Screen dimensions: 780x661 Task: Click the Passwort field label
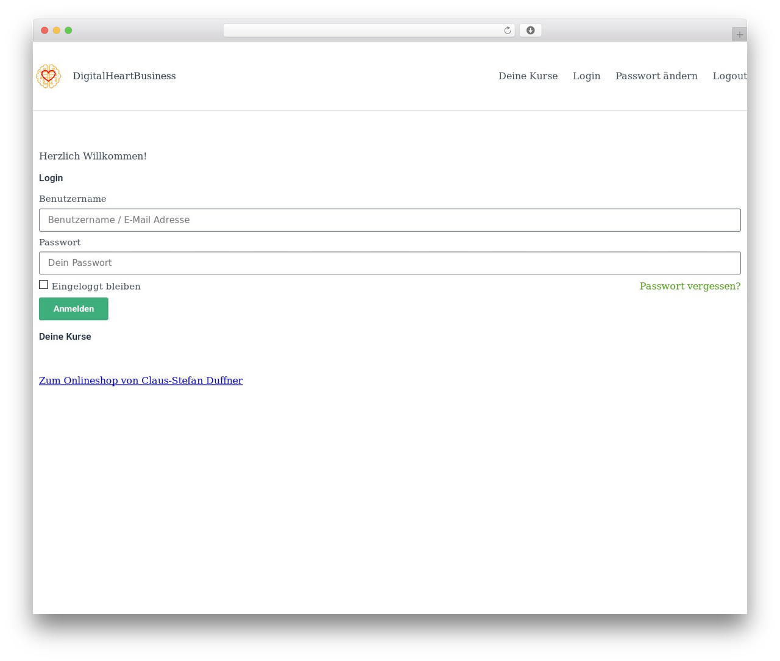[x=60, y=242]
